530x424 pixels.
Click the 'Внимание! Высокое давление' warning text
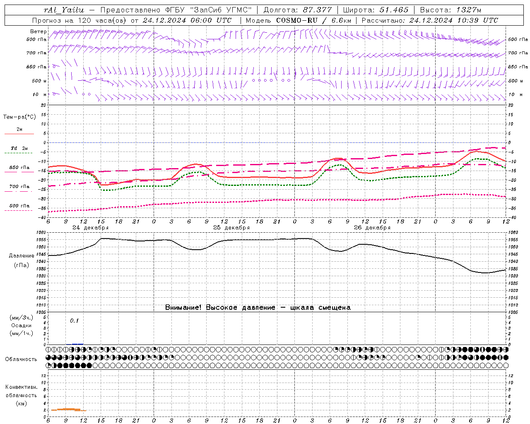tap(220, 308)
